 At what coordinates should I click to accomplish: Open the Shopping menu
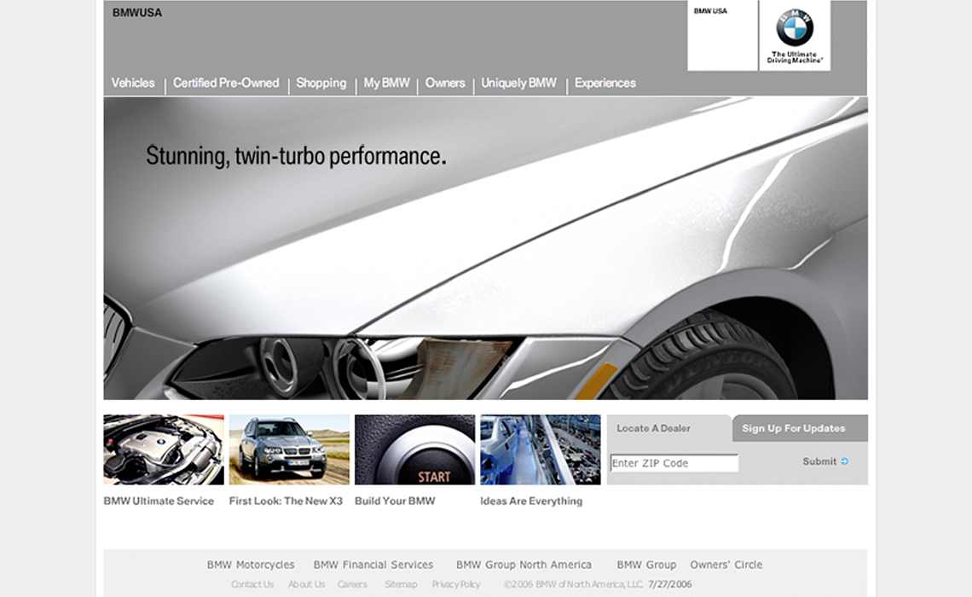click(x=321, y=83)
